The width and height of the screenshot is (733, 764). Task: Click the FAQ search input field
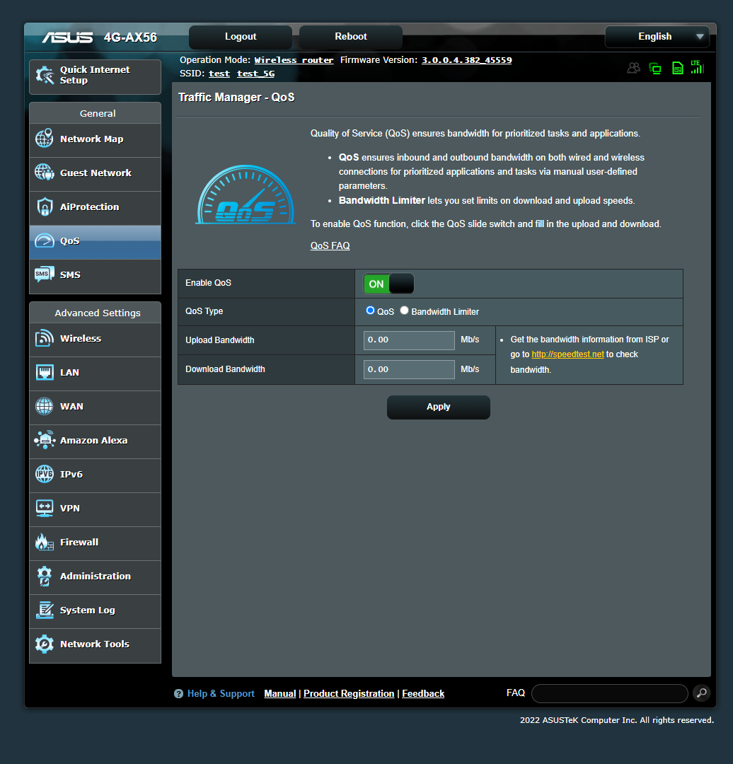click(x=610, y=693)
